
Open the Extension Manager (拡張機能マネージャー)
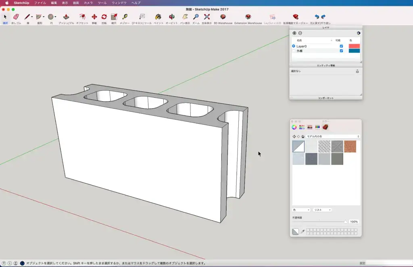295,17
